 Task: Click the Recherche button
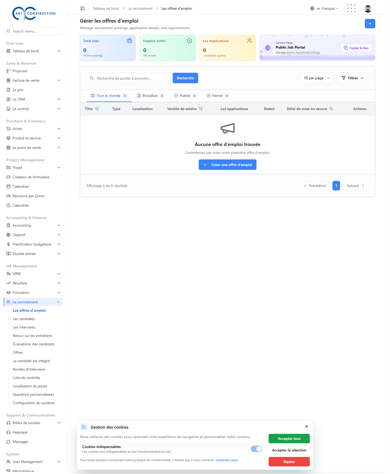185,78
